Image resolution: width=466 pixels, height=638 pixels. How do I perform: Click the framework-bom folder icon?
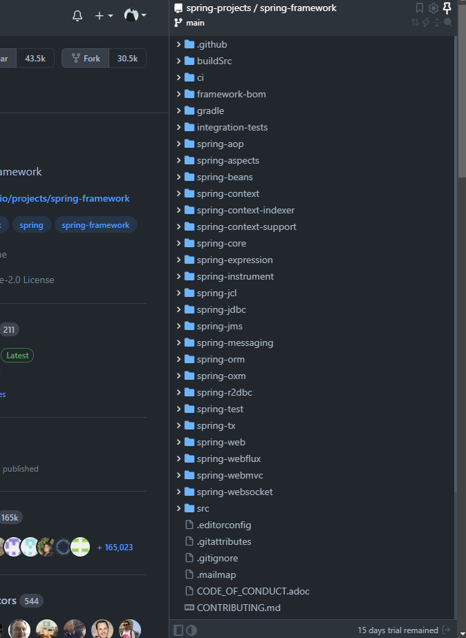[x=189, y=94]
